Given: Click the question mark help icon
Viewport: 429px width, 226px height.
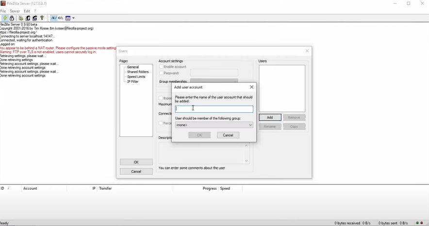Looking at the screenshot, I should pyautogui.click(x=42, y=18).
